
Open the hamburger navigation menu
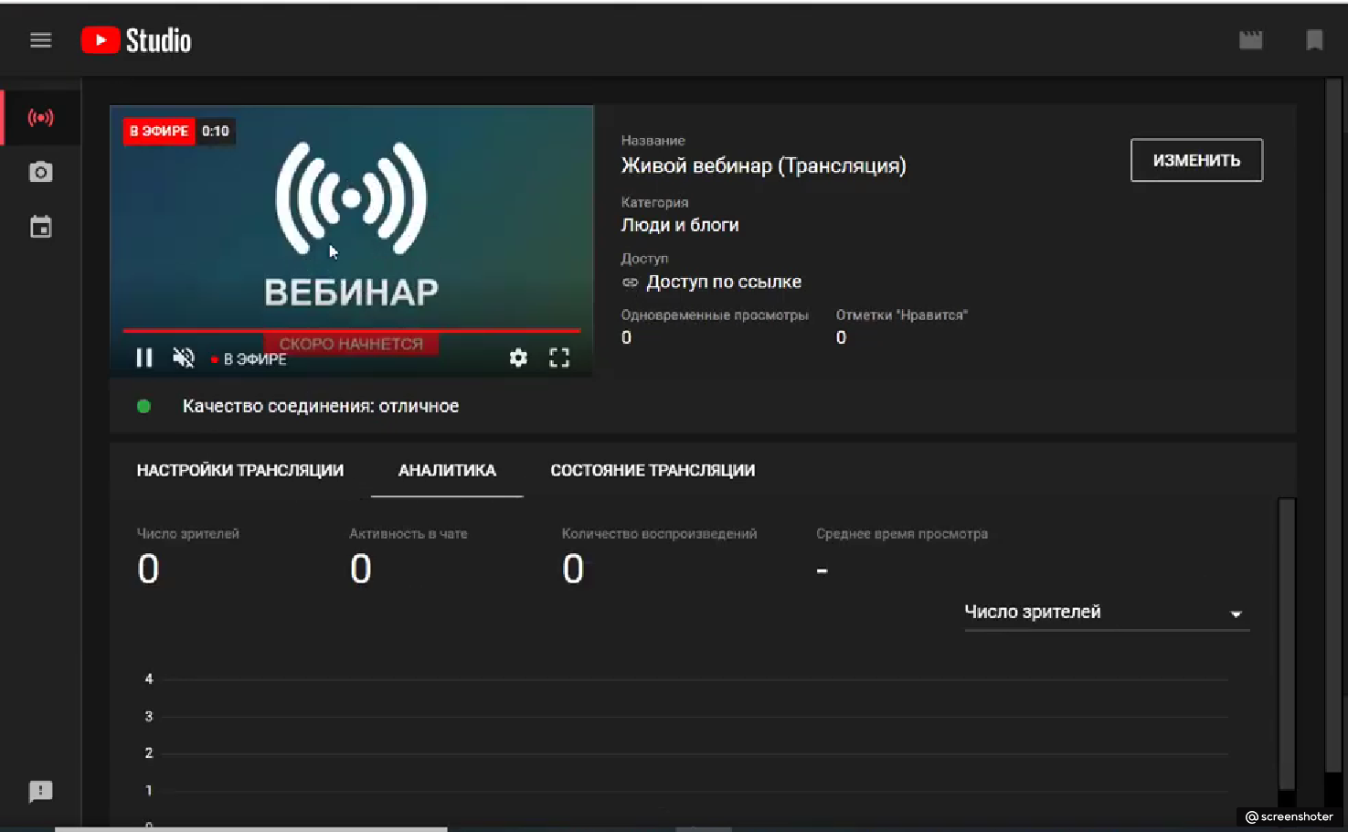pos(40,40)
